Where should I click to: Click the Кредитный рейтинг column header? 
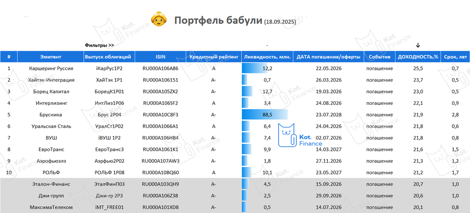[214, 57]
